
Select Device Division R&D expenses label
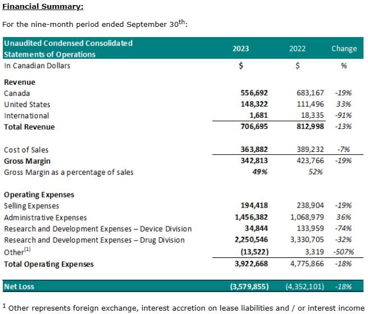tap(98, 229)
